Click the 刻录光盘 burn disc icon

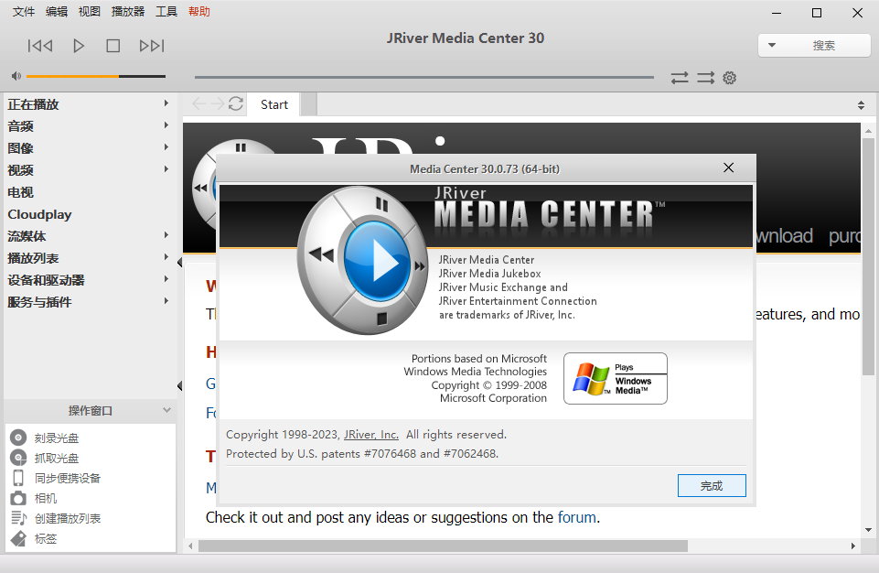[18, 438]
